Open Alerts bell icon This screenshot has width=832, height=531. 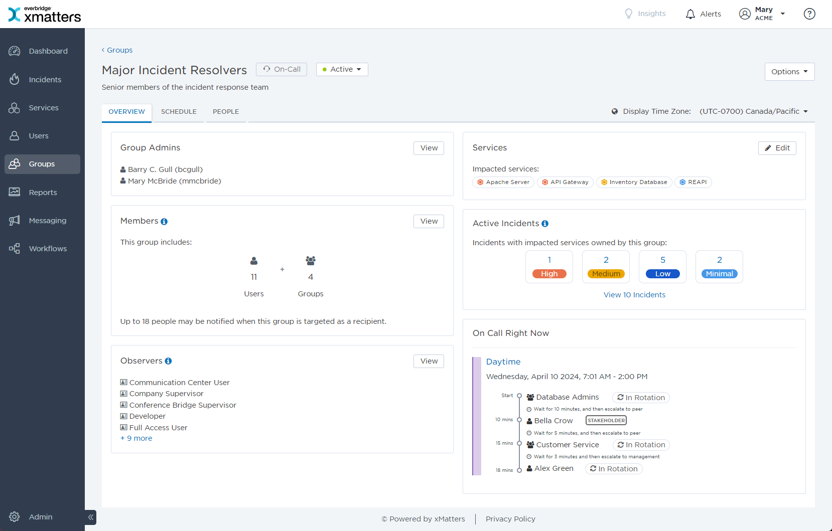690,14
